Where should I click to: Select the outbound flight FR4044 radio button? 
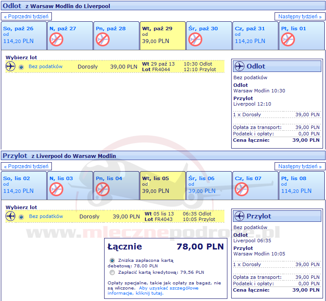tap(21, 67)
